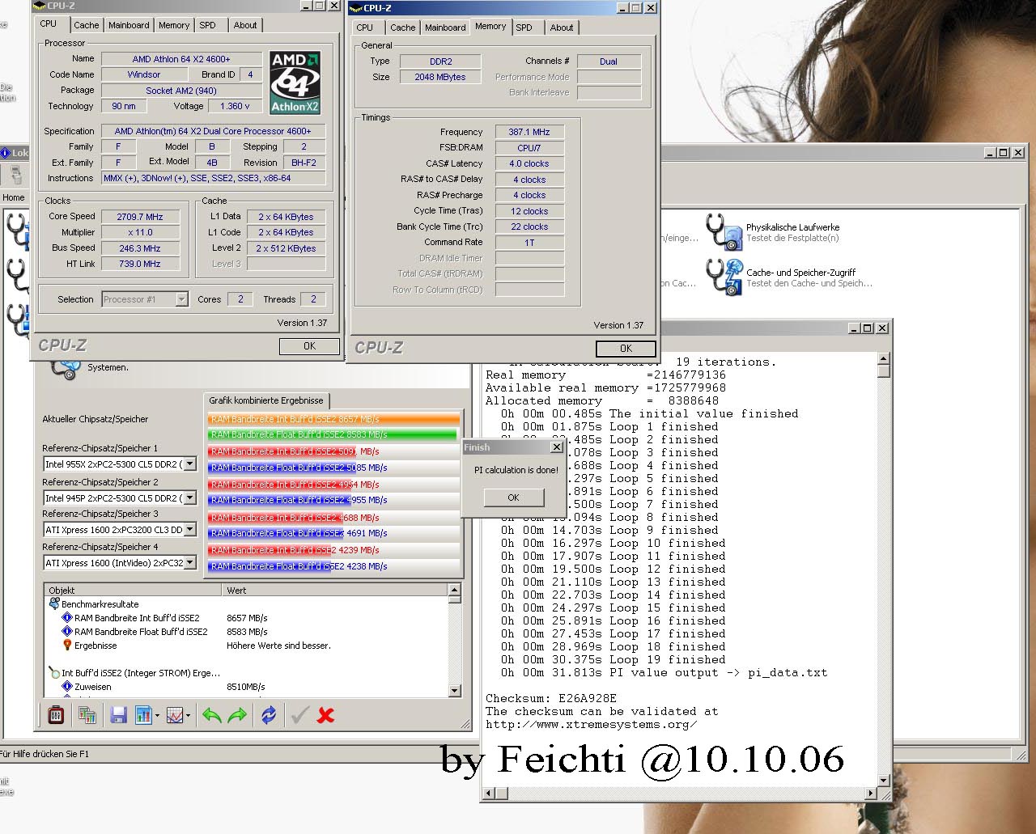Click the blue refresh arrows icon

pos(269,715)
